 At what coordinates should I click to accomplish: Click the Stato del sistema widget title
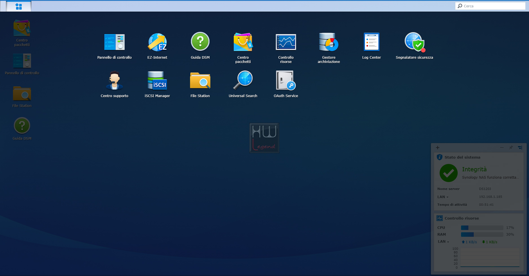coord(462,157)
